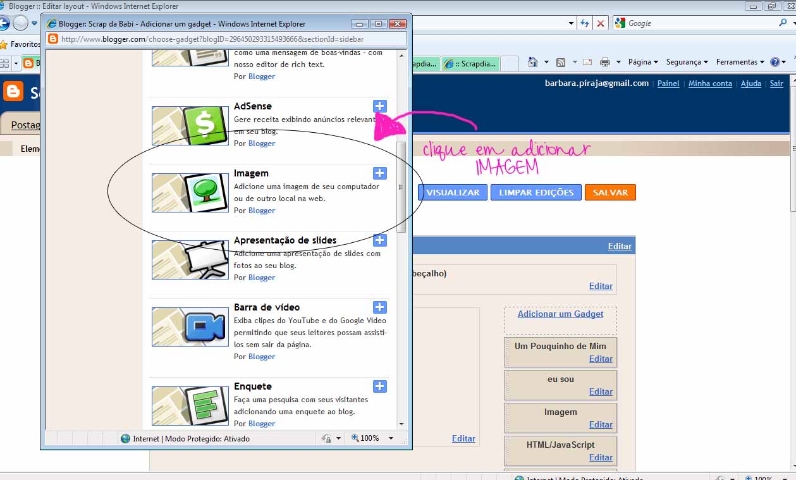Click Editar under the sidebar Imagem gadget
Viewport: 796px width, 480px height.
(601, 424)
